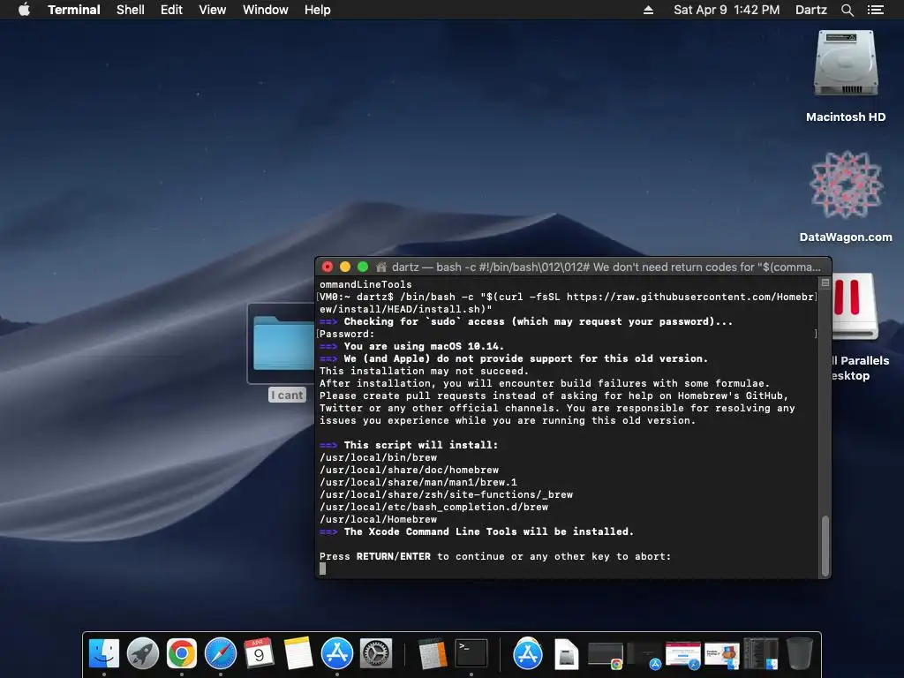
Task: Open the Trash in the Dock
Action: [x=799, y=653]
